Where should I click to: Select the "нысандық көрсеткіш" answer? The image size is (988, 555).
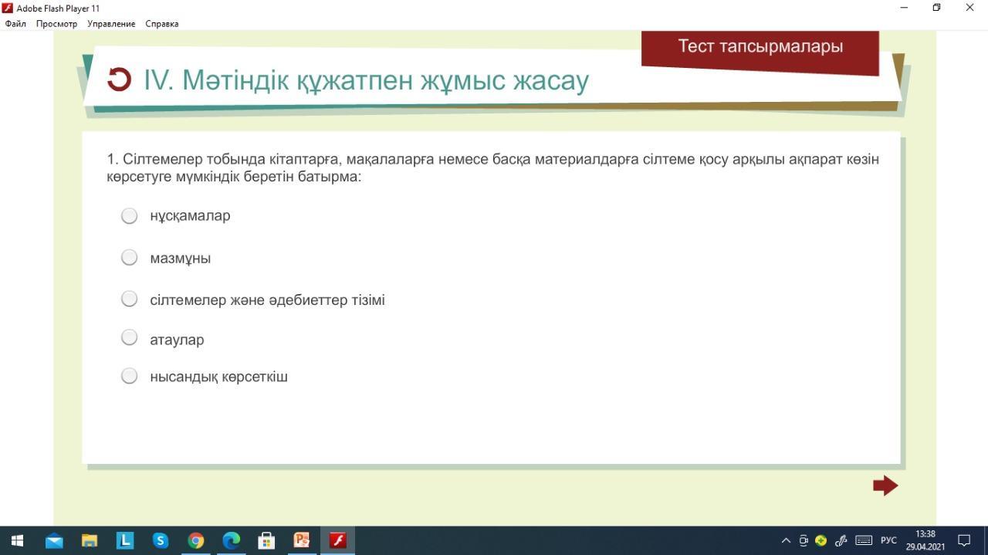coord(130,376)
